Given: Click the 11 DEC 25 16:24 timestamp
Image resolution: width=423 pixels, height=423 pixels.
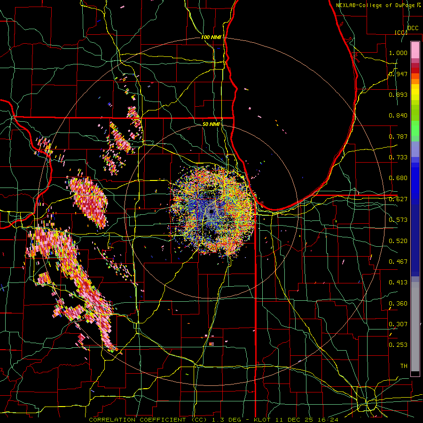Looking at the screenshot, I should [x=307, y=420].
